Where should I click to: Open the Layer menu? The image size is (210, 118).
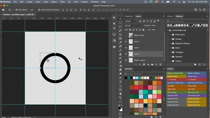38,2
